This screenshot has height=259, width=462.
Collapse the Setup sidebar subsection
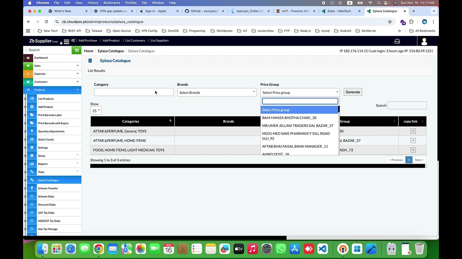54,156
